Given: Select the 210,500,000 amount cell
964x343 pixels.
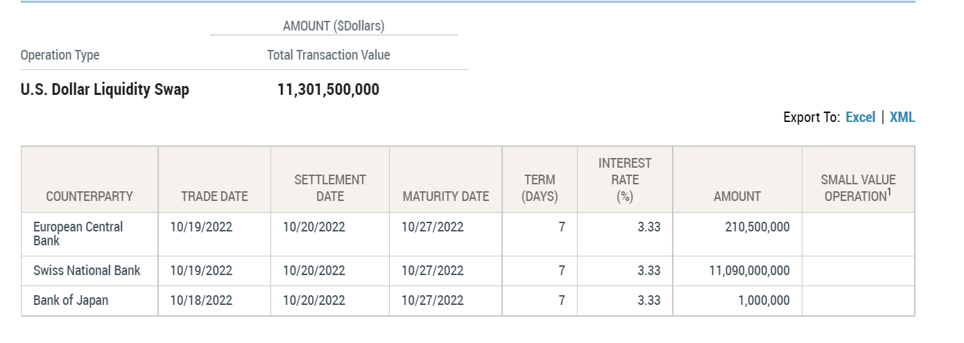Looking at the screenshot, I should (x=756, y=227).
